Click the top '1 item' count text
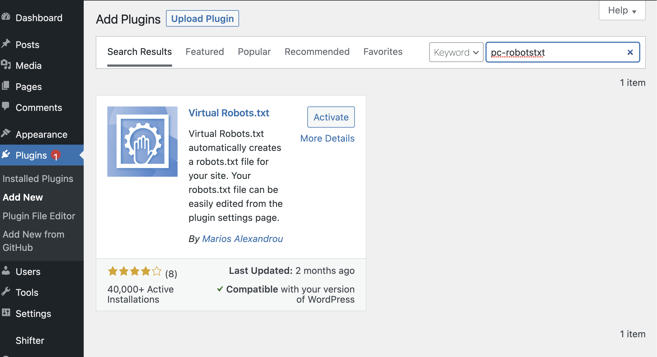Screen dimensions: 657x357 (x=633, y=83)
